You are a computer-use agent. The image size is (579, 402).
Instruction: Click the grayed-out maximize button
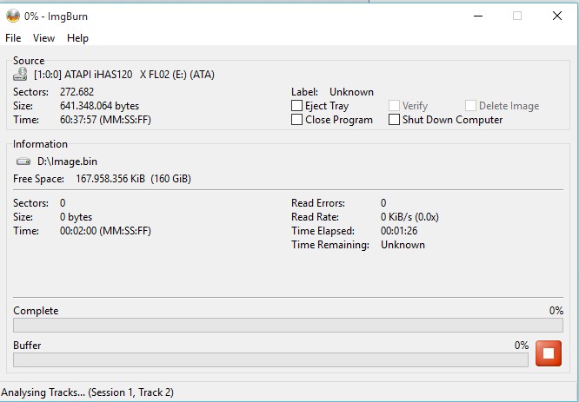coord(517,16)
